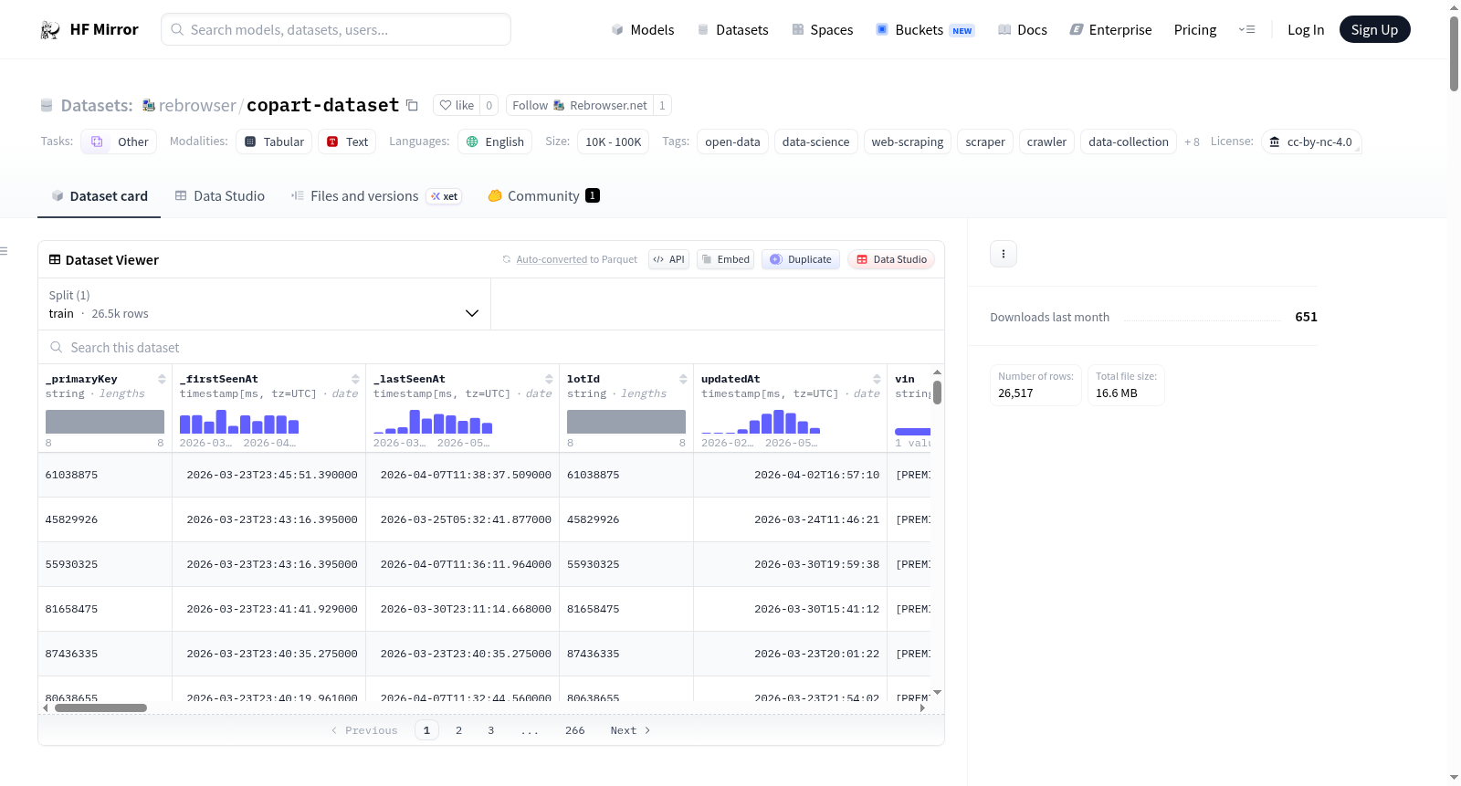1461x786 pixels.
Task: Click the Rebrowser organization avatar icon
Action: pos(149,106)
